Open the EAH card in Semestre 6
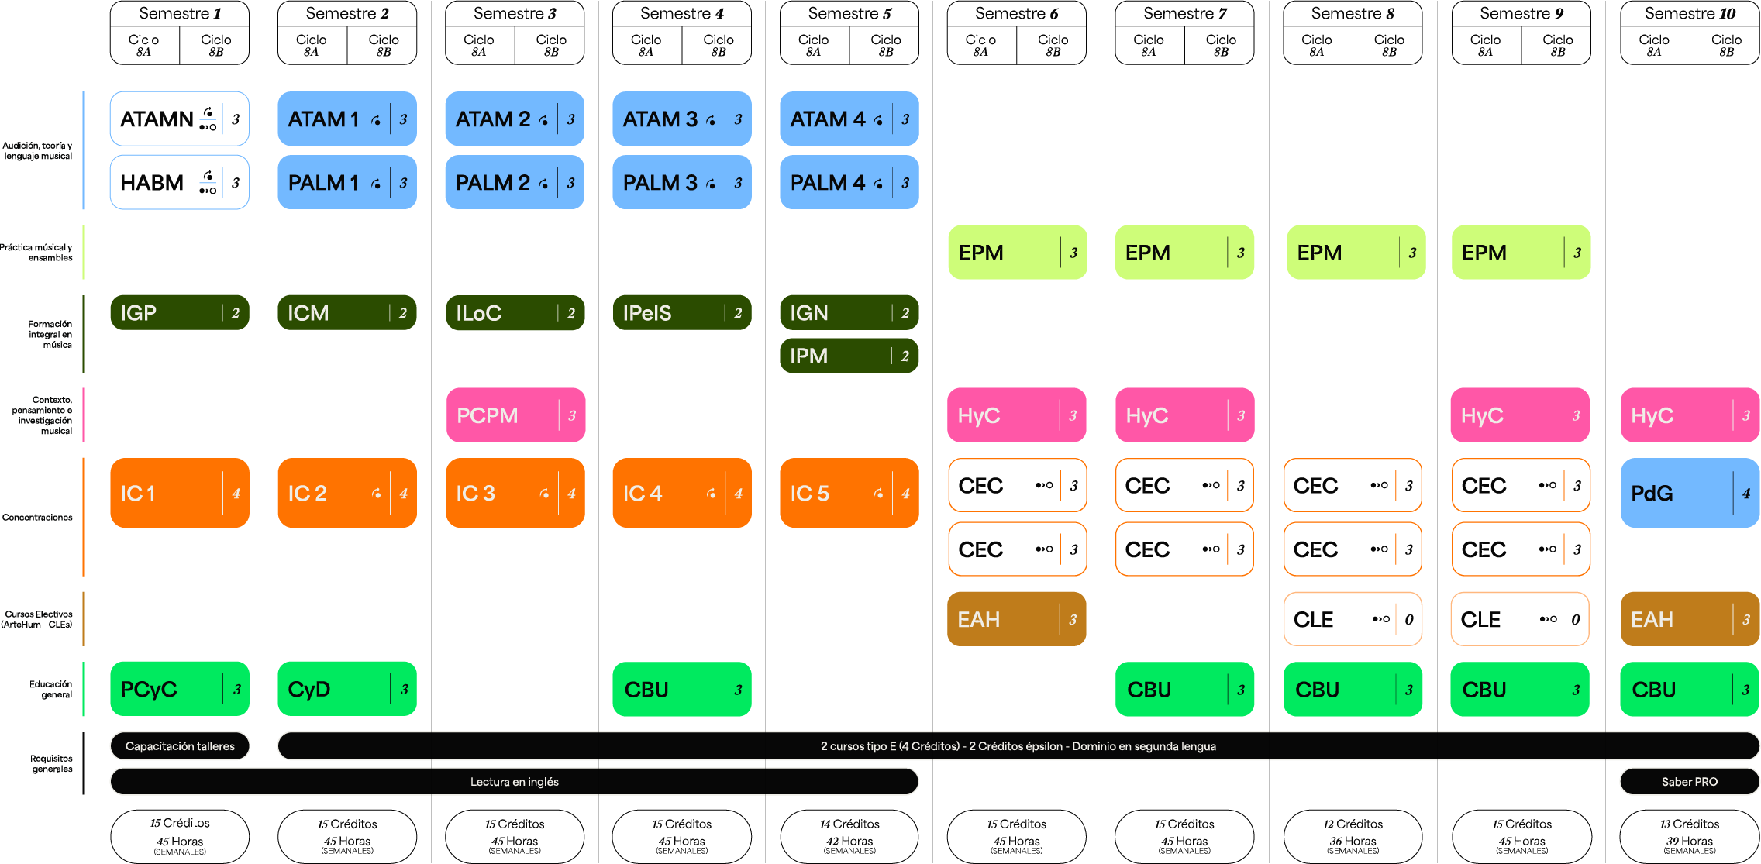Screen dimensions: 1761x864 click(x=1017, y=619)
